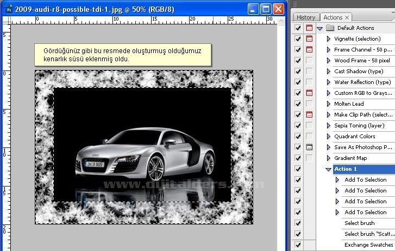Image resolution: width=395 pixels, height=251 pixels.
Task: Minimize the audi-r8 document window
Action: 253,9
